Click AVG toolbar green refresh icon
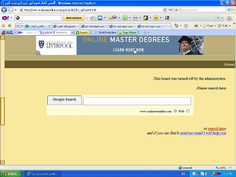 145,33
